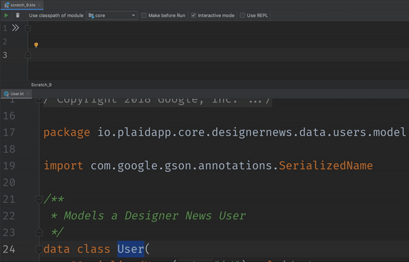Collapse fold marker at scratch line 3

pyautogui.click(x=28, y=55)
